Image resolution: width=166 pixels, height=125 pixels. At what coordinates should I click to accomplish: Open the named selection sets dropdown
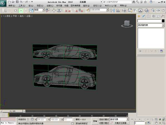99,10
